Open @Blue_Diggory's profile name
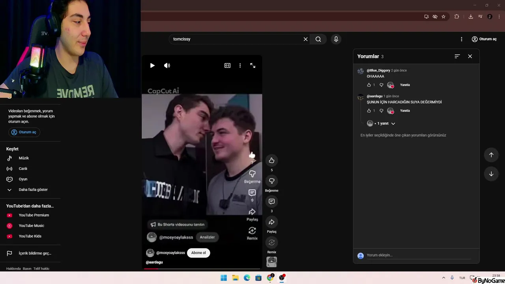The height and width of the screenshot is (284, 505). (378, 70)
